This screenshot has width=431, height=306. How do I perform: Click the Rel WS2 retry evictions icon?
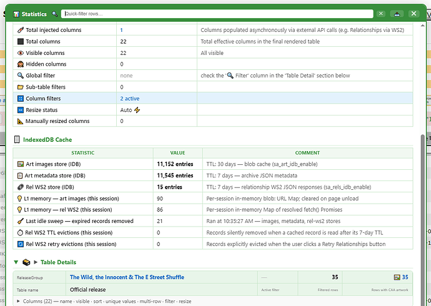[x=21, y=244]
